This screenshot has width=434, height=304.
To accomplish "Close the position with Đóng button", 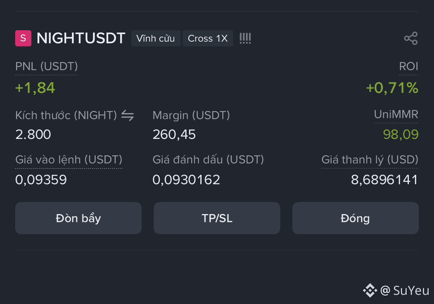I will 355,218.
